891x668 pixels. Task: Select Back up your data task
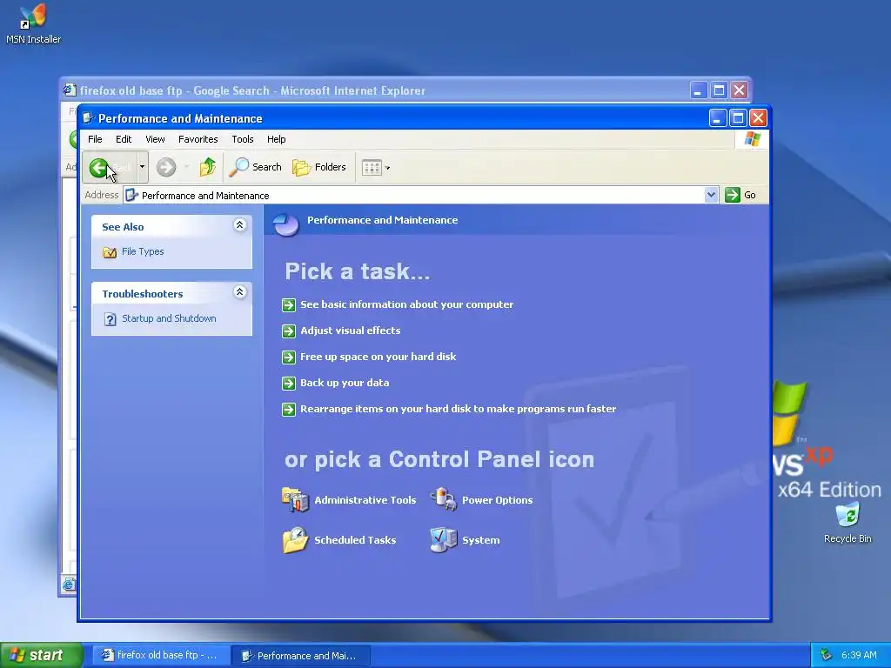[x=345, y=383]
